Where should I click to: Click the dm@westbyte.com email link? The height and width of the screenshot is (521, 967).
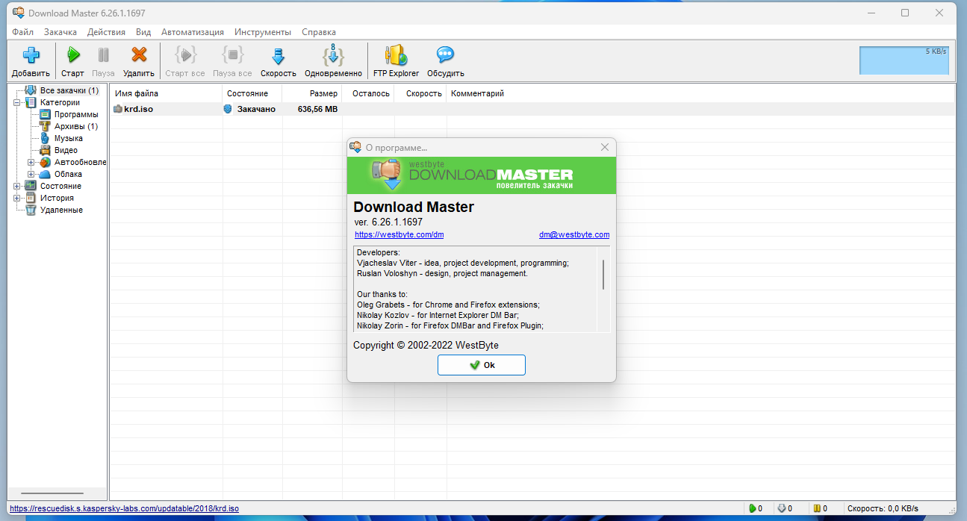(x=573, y=234)
